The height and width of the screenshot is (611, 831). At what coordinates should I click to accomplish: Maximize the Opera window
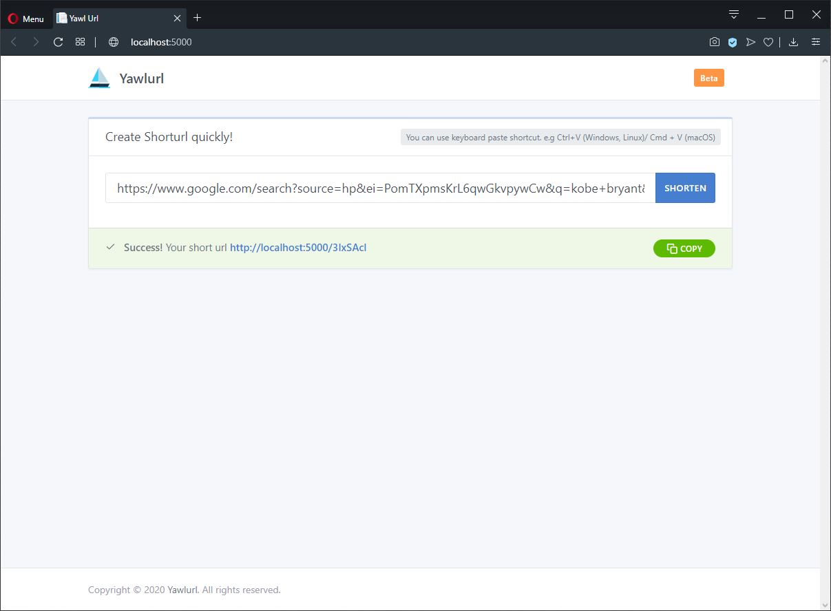789,14
